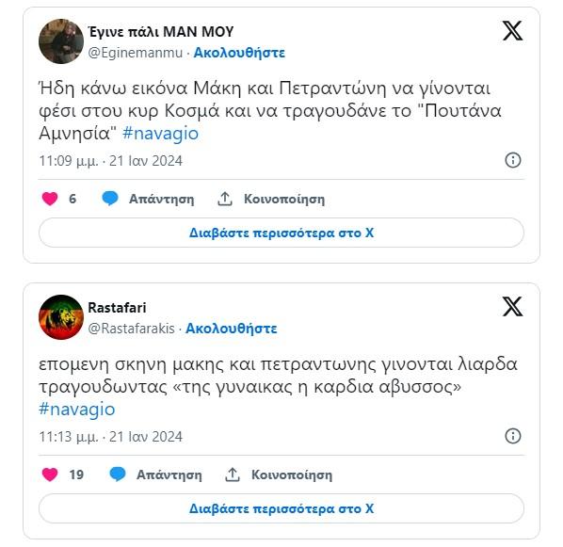Click the share icon on Rastafari tweet
This screenshot has width=563, height=547.
(x=233, y=475)
